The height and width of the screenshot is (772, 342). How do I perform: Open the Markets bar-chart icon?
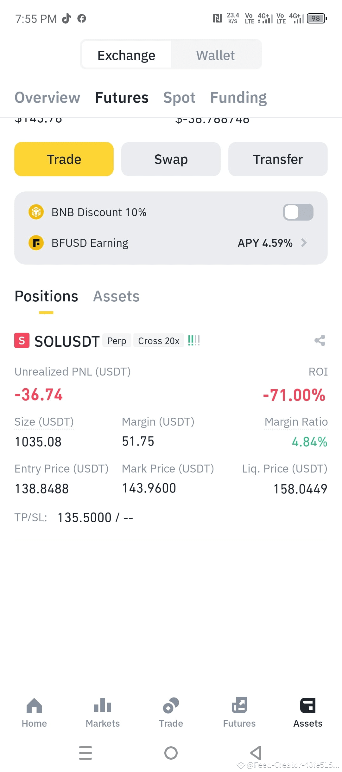(103, 705)
